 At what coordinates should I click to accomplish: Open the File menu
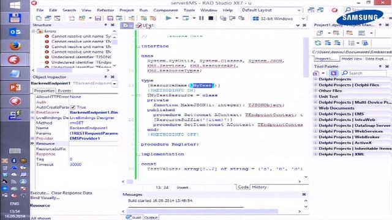[40, 10]
